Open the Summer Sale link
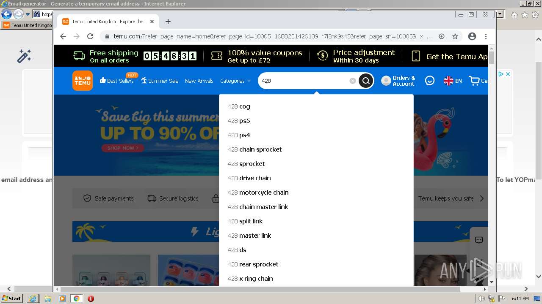 click(x=160, y=81)
